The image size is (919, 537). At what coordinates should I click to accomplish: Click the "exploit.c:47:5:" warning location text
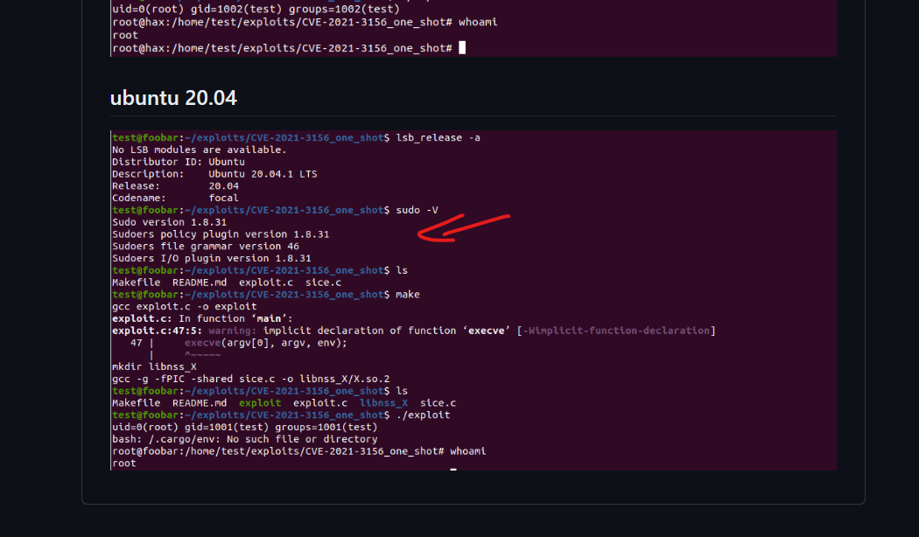pos(157,331)
